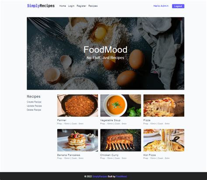
Task: Click the Vegetable Soup title
Action: click(110, 120)
